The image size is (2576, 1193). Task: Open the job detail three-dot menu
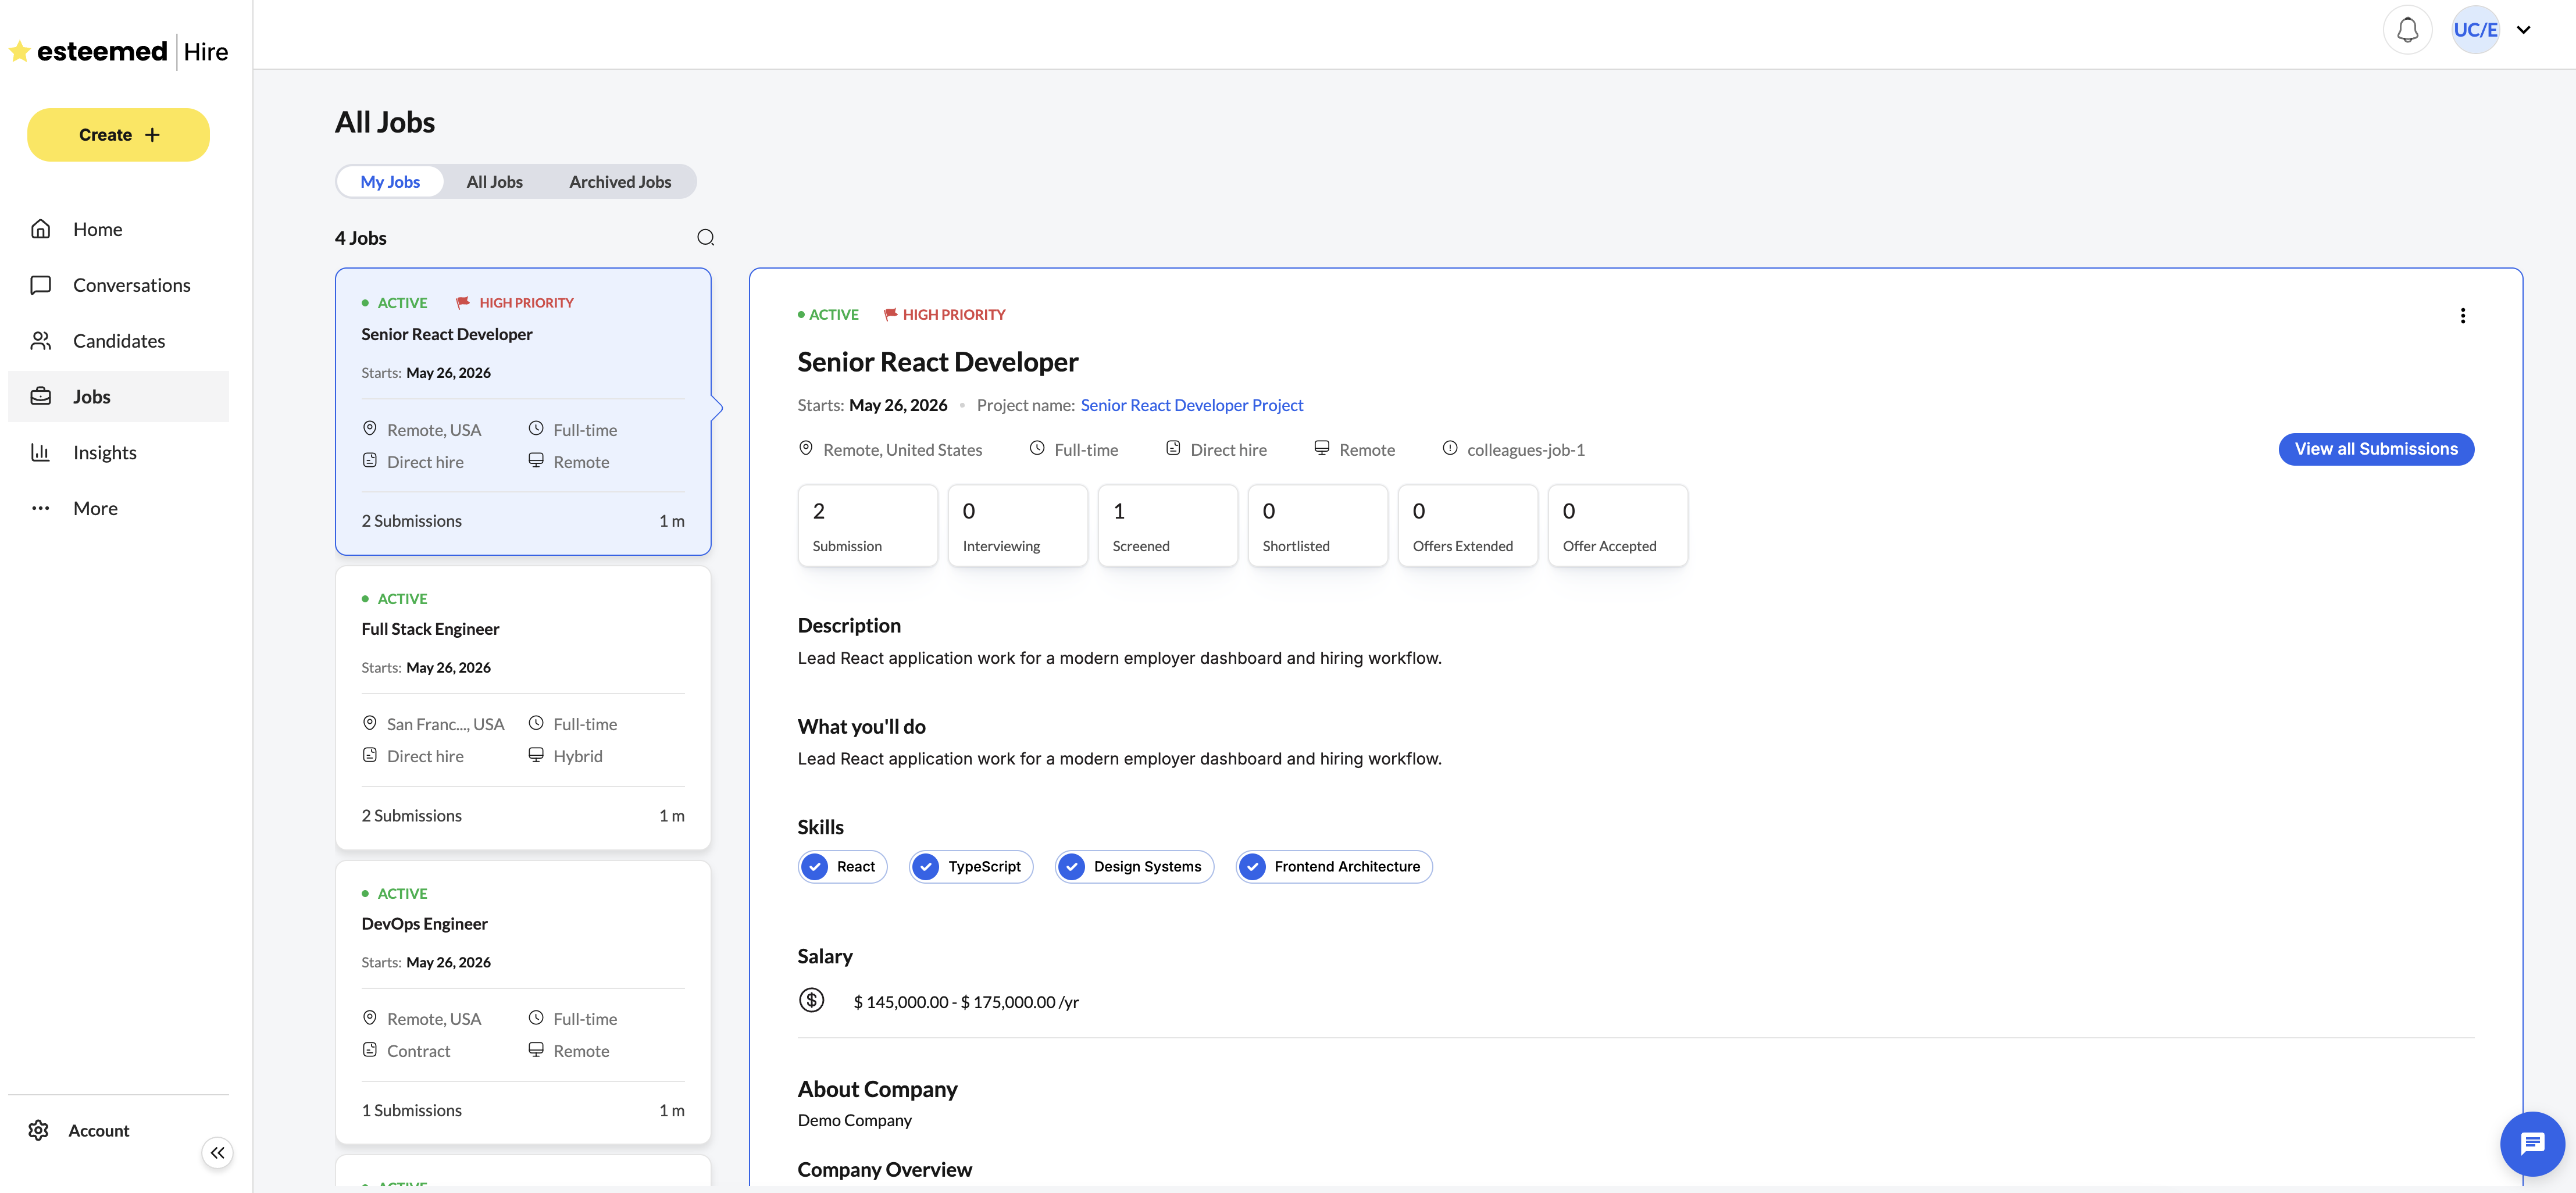point(2462,316)
